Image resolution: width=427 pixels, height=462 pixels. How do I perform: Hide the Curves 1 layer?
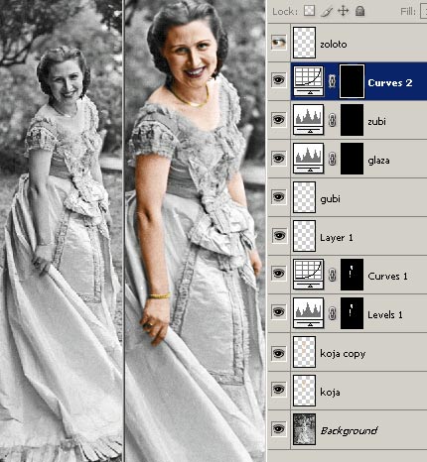tap(279, 274)
